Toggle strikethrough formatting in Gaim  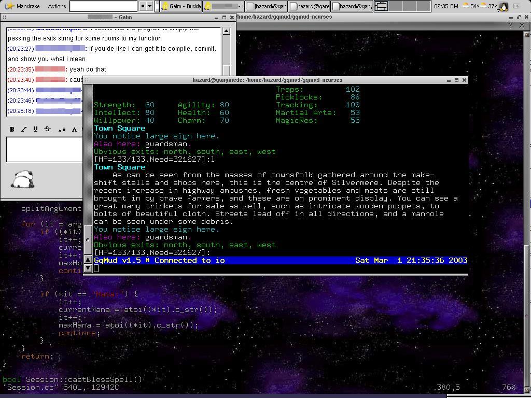pos(47,129)
